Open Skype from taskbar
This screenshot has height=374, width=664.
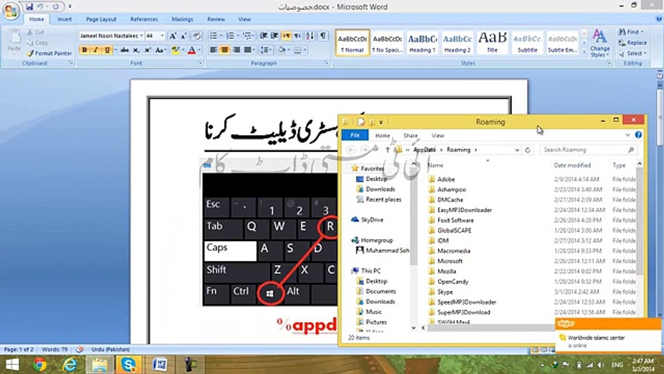(128, 365)
